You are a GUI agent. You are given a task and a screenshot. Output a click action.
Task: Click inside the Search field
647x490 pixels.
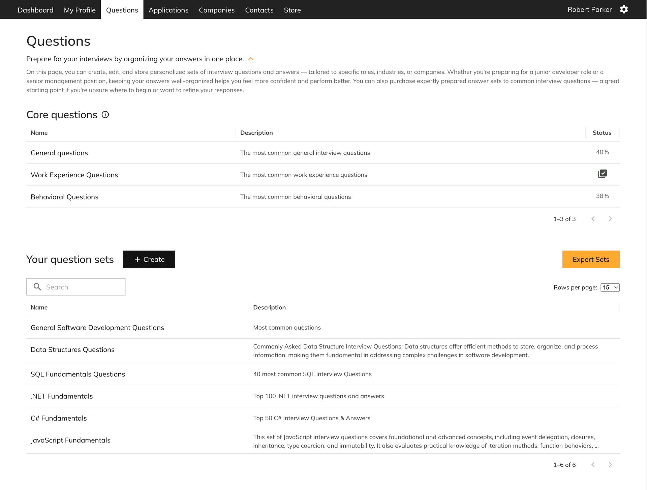[81, 287]
